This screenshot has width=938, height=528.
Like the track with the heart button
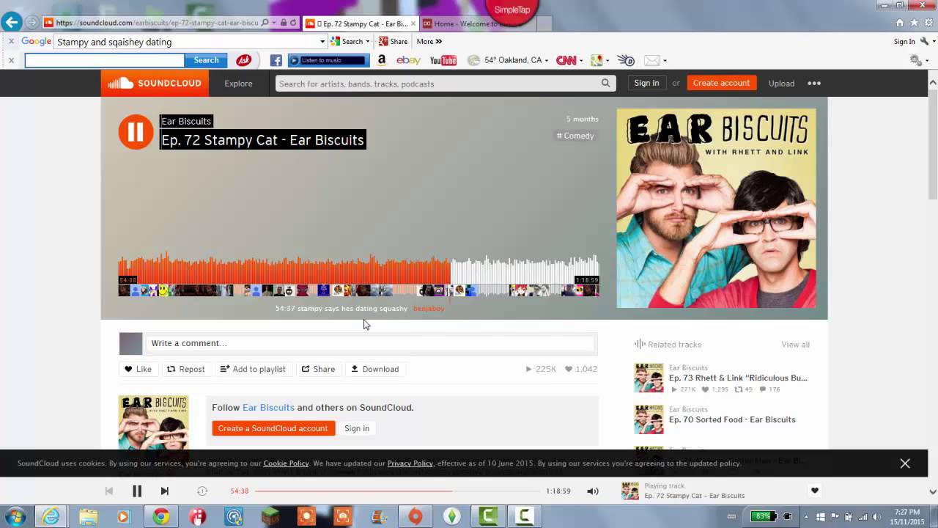[x=137, y=369]
